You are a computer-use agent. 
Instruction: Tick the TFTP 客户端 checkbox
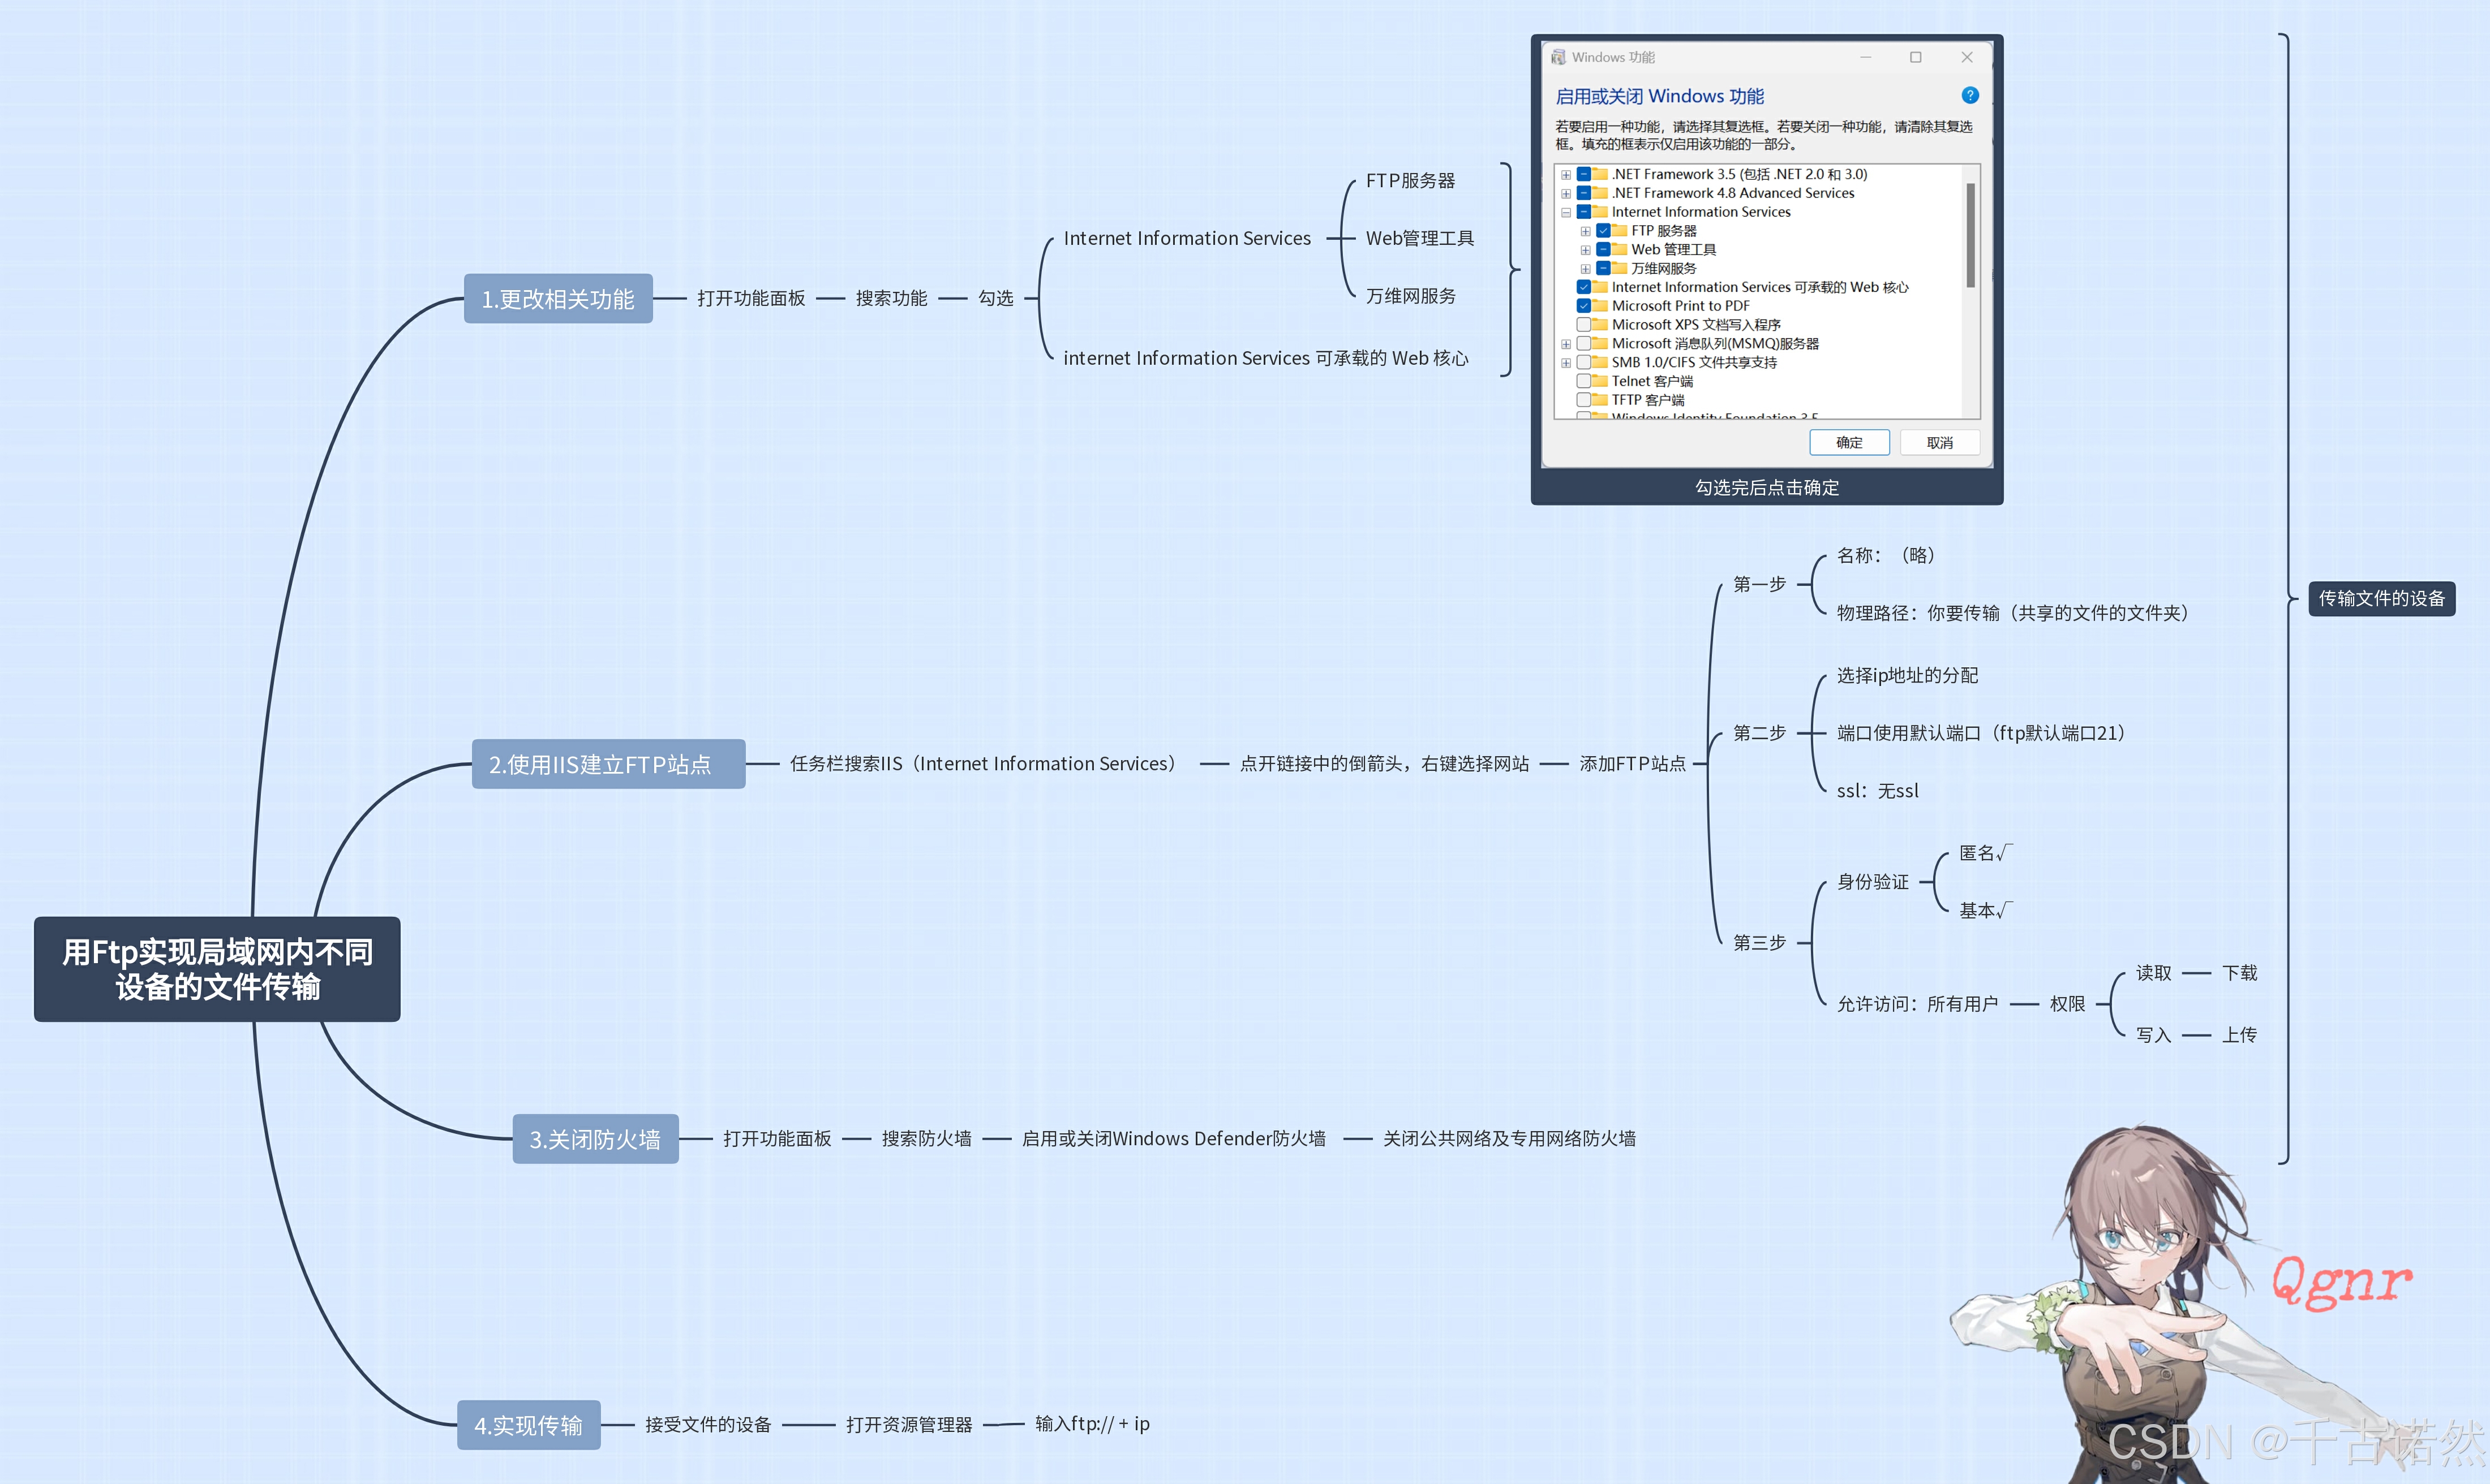1583,400
